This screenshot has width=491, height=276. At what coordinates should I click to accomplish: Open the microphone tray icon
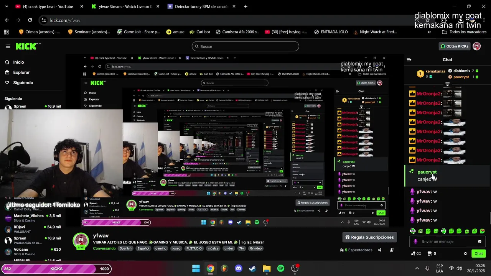point(427,268)
